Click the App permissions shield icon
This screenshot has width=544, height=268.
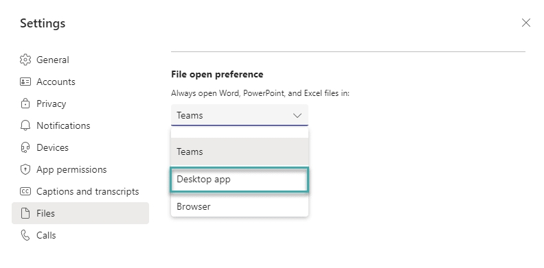pos(25,169)
